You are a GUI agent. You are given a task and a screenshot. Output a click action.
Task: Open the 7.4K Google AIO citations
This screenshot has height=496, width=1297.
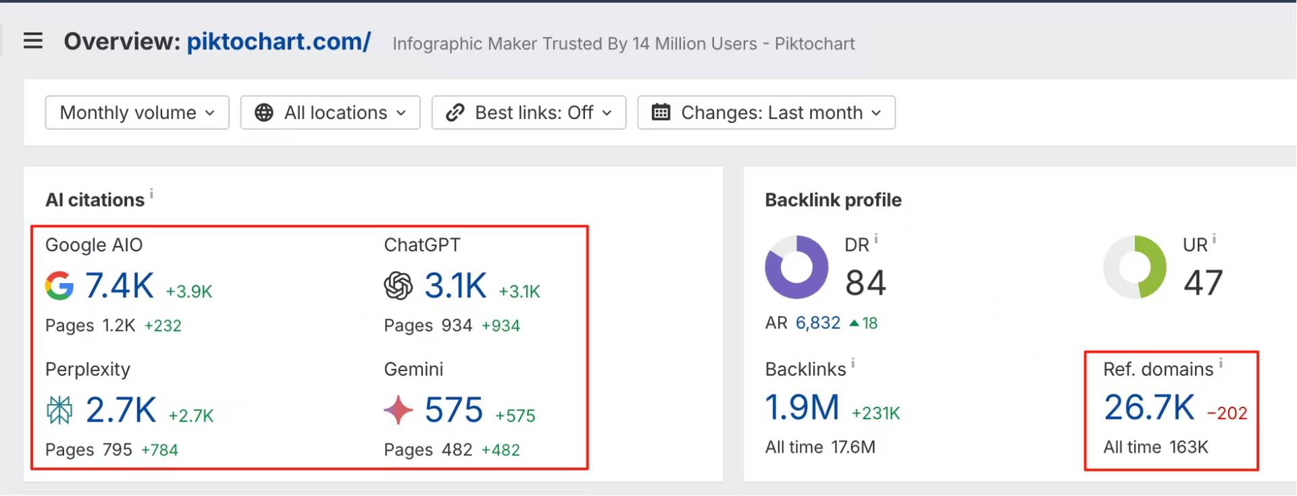click(x=120, y=286)
